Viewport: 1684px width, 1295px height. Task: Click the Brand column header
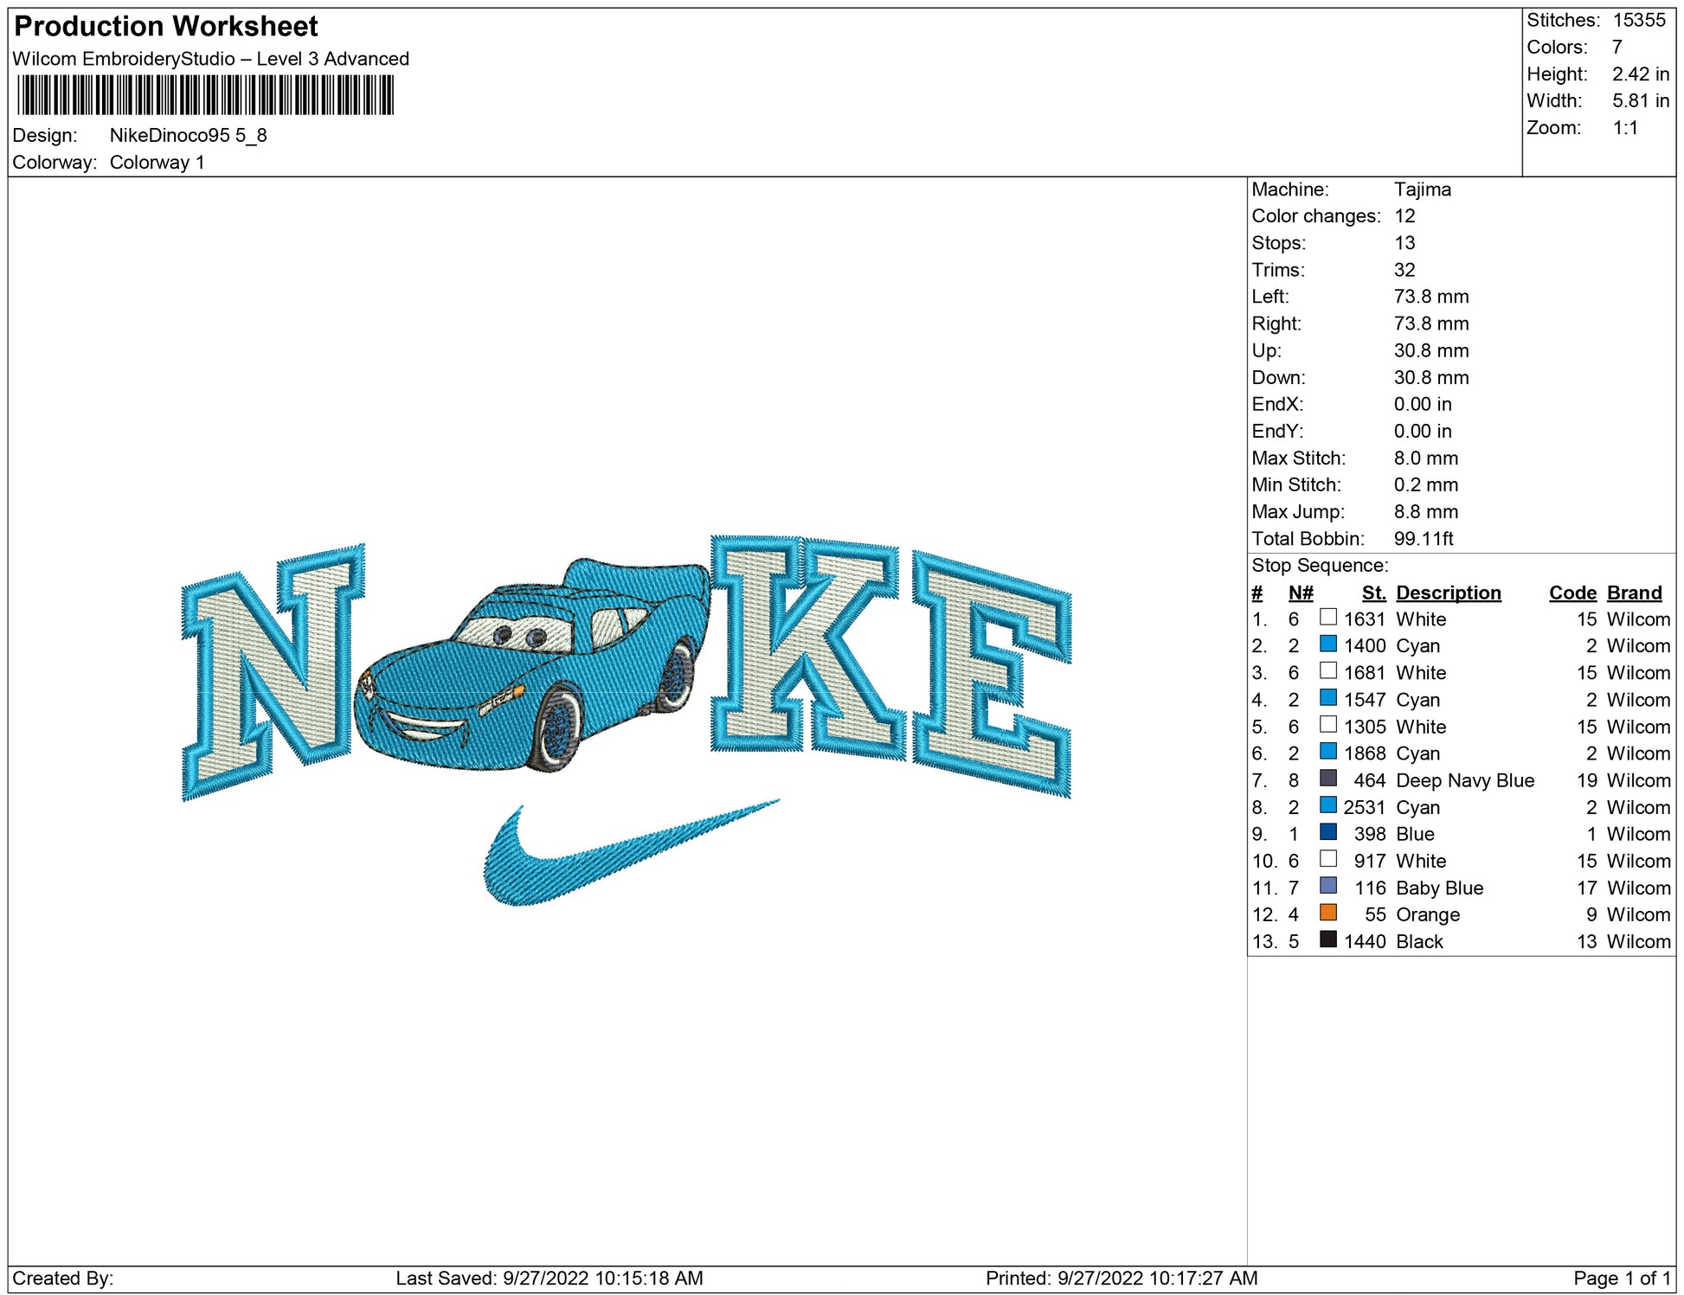1634,593
